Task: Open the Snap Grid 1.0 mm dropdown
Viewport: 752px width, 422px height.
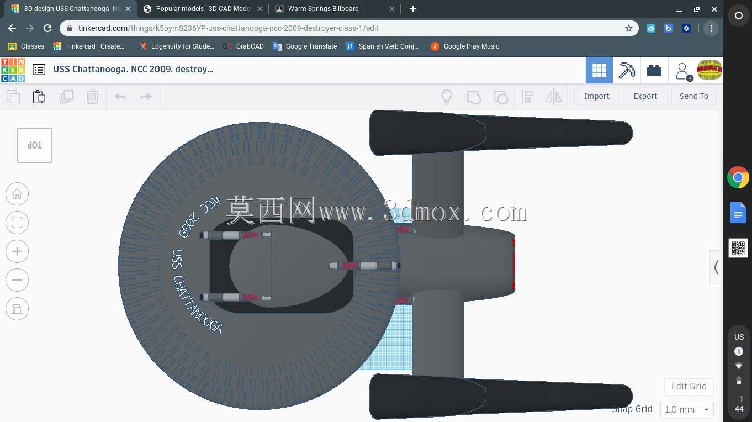Action: click(687, 410)
